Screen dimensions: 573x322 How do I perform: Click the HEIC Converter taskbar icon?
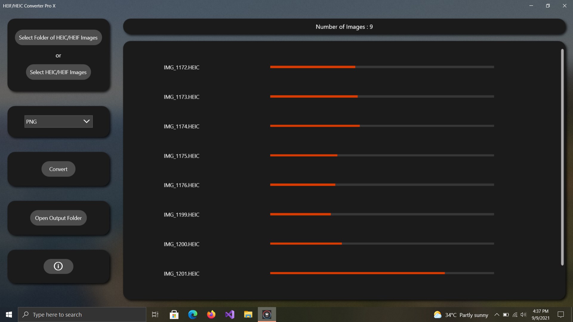(x=267, y=315)
